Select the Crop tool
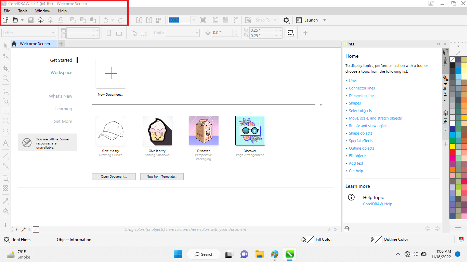This screenshot has height=265, width=472. [5, 68]
